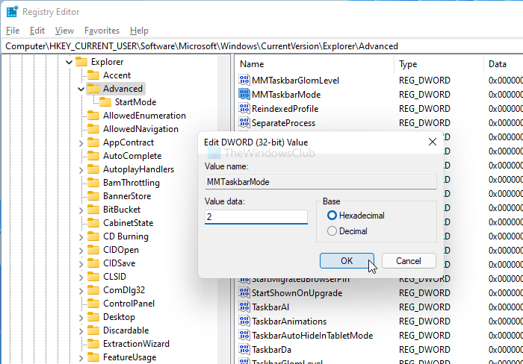Click the AppContract folder icon
The height and width of the screenshot is (364, 523).
[x=93, y=142]
